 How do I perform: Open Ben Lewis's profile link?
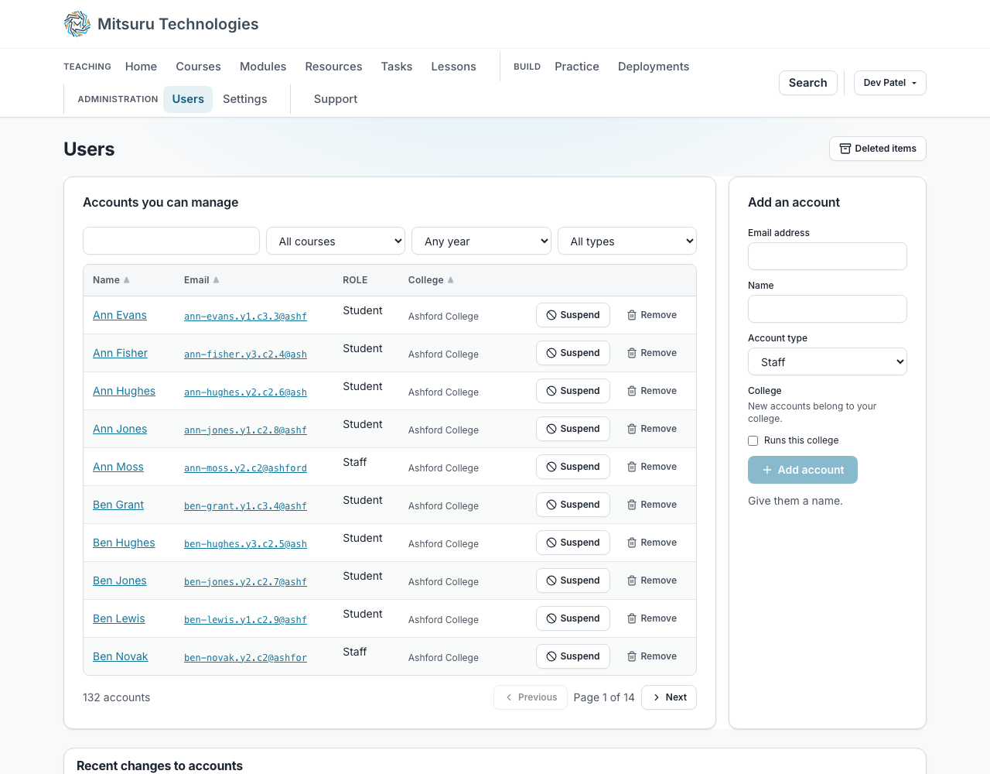(119, 618)
